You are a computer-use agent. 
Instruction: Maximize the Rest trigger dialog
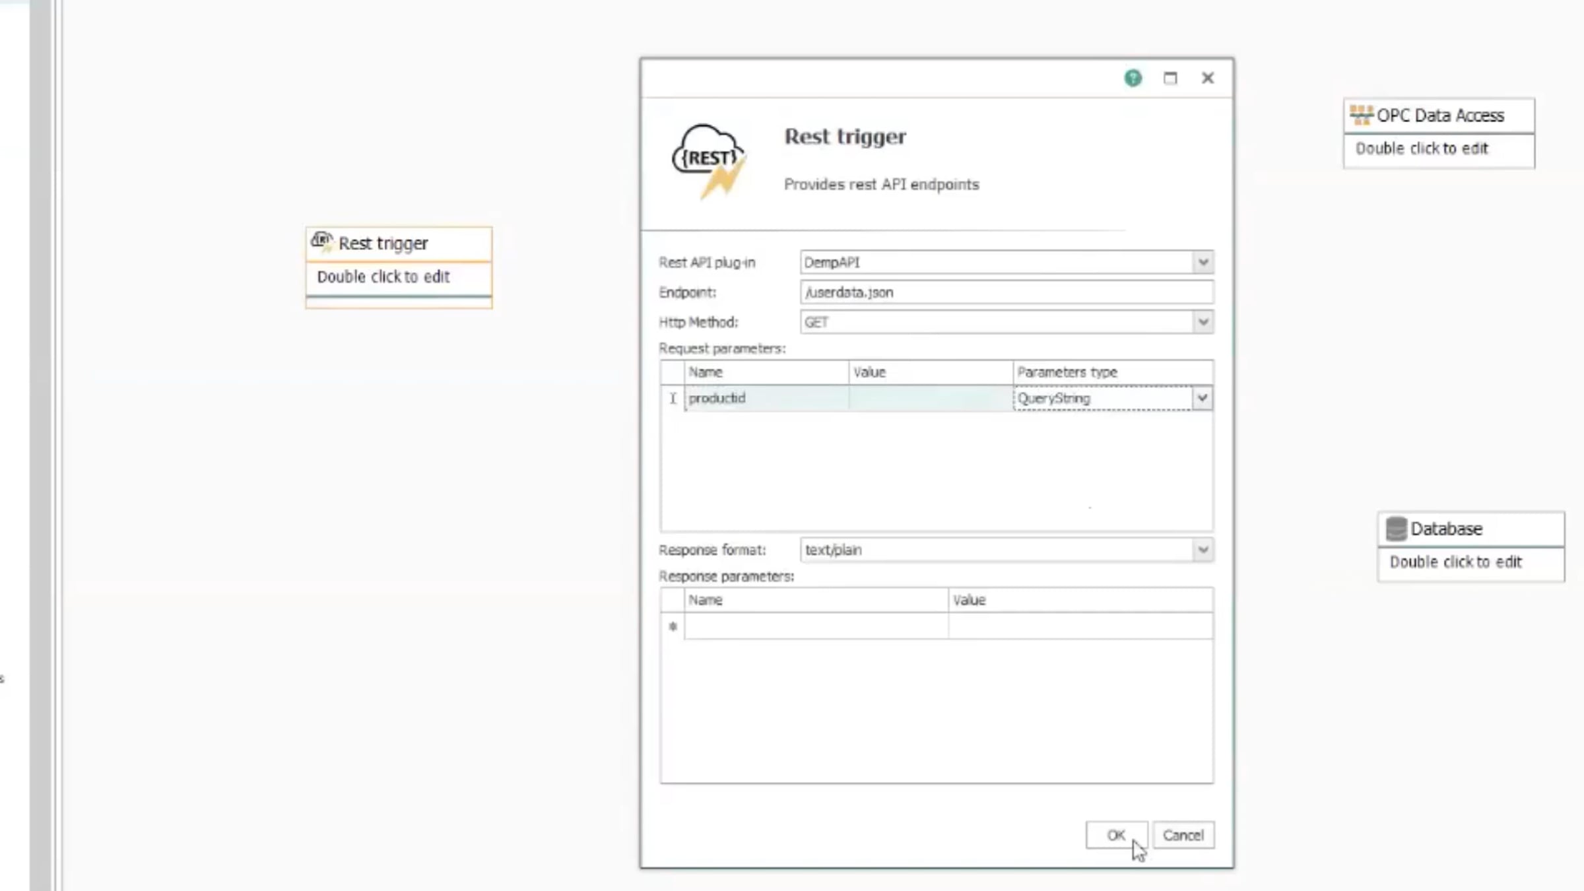tap(1170, 78)
